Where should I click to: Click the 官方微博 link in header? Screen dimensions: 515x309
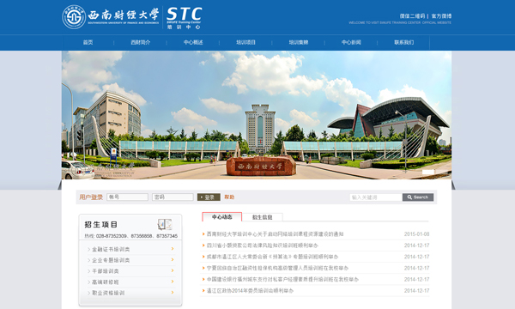(x=441, y=15)
